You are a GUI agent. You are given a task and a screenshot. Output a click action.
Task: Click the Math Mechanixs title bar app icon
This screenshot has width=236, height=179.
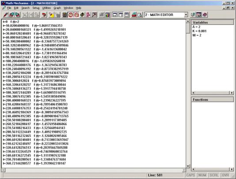coord(3,3)
